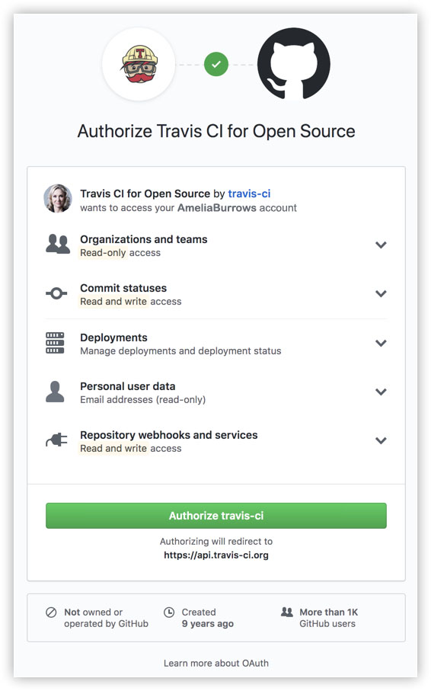Click the AmeliaBurrows profile avatar

point(58,198)
